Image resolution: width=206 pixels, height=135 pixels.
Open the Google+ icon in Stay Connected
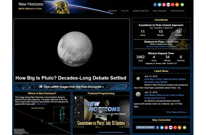175,128
